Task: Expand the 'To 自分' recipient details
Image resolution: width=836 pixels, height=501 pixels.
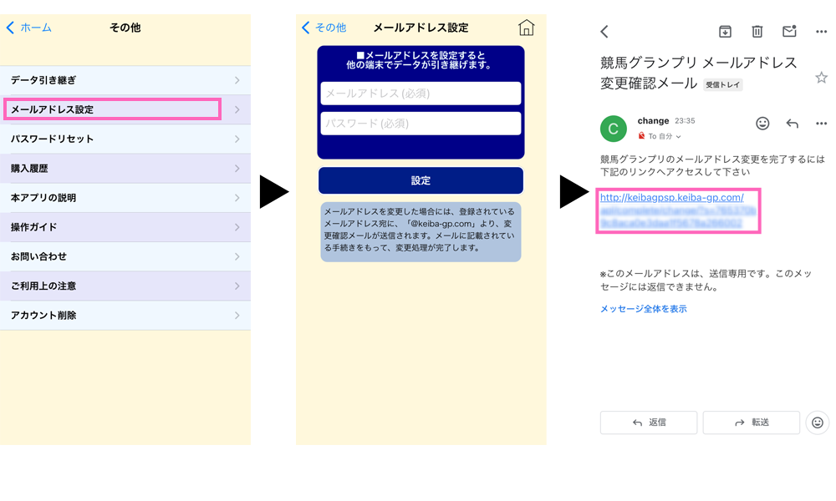Action: [665, 136]
